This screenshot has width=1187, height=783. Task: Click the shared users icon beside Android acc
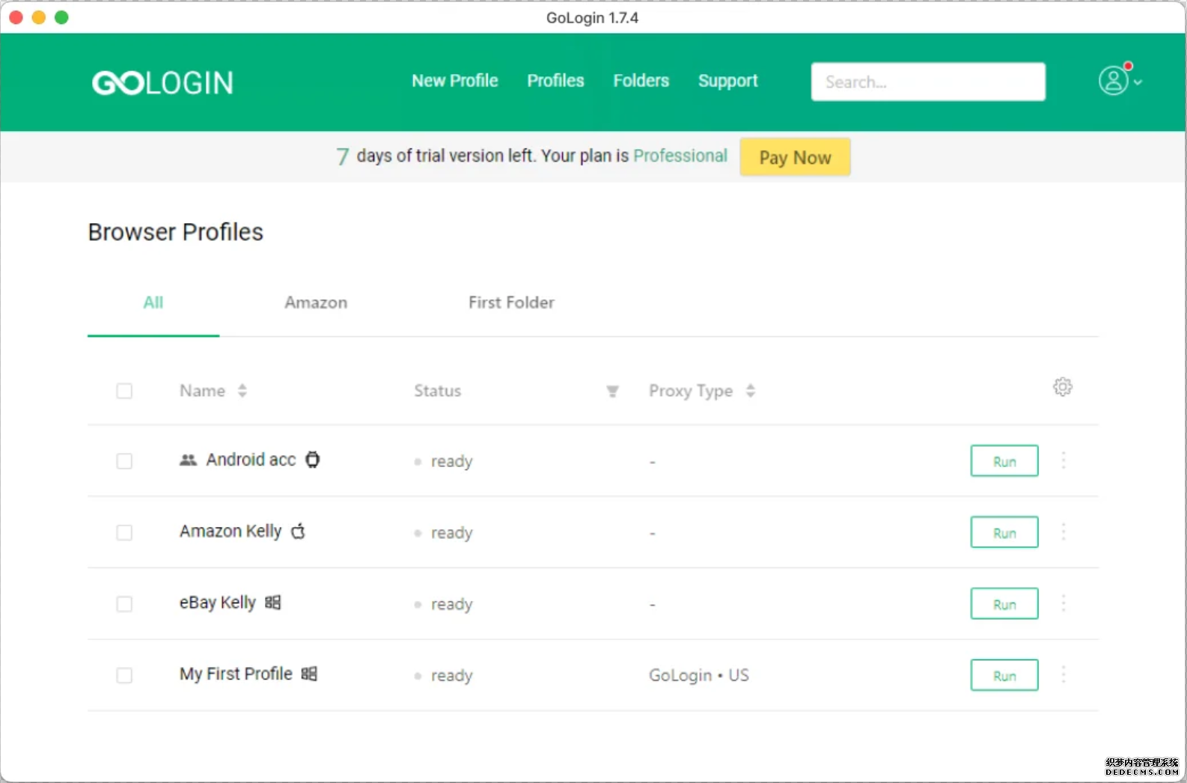(188, 460)
